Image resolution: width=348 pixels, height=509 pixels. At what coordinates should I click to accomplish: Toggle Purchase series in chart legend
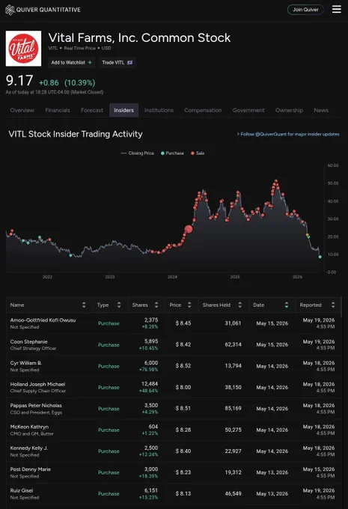click(172, 153)
